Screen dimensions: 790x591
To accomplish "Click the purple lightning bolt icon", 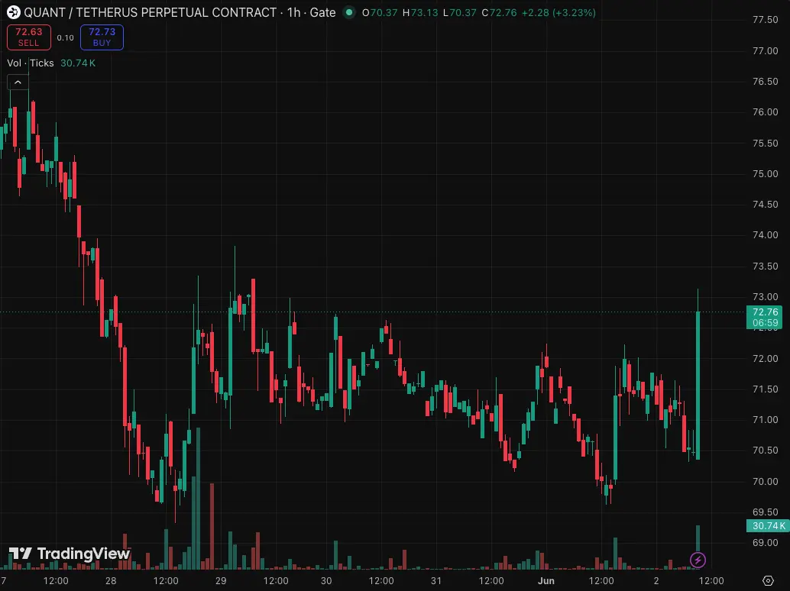I will tap(698, 560).
